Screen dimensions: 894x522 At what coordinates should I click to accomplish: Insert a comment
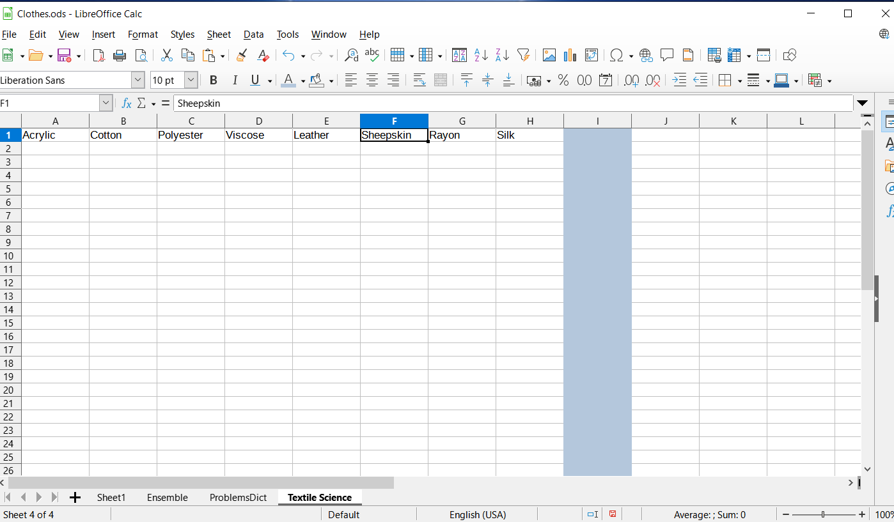(667, 56)
